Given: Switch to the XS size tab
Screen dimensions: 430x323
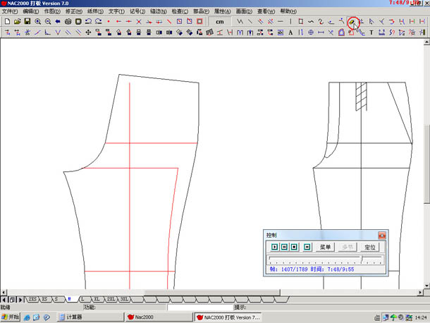Looking at the screenshot, I should [x=44, y=299].
